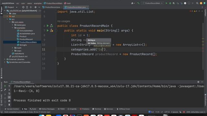Toggle soft-wrap in Run console
207x116 pixels.
tap(9, 93)
